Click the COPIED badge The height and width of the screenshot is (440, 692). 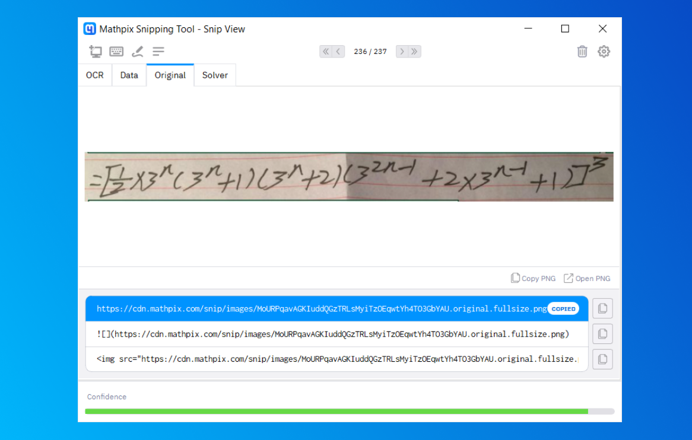coord(564,308)
